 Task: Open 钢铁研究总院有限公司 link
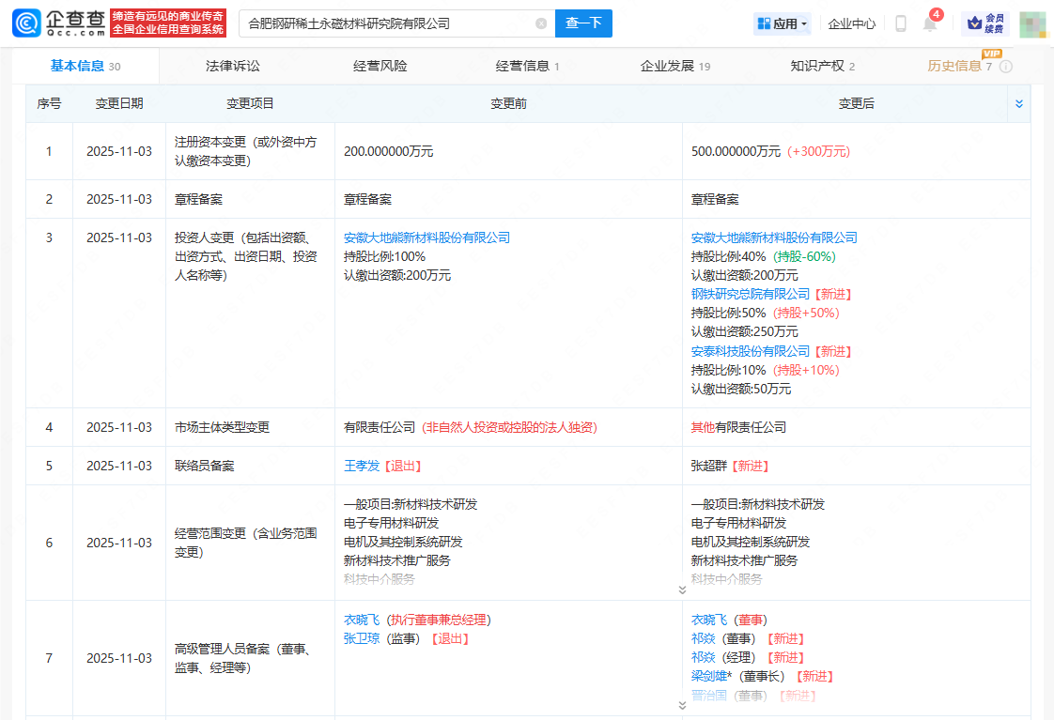(750, 294)
